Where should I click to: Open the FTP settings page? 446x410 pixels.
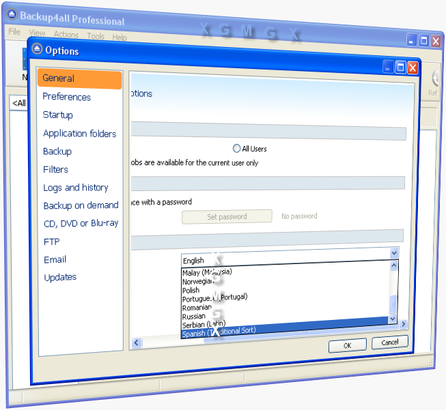tap(51, 241)
